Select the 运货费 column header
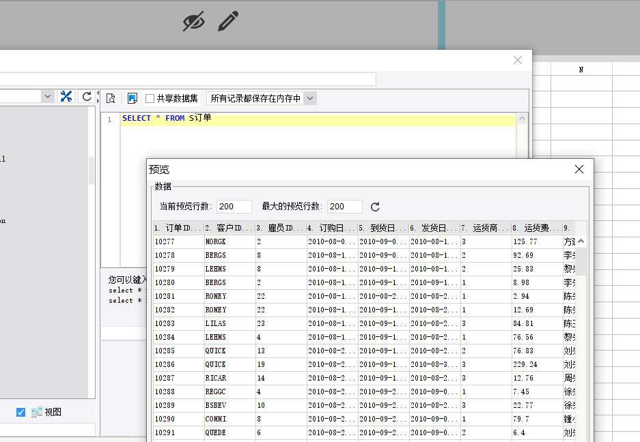The image size is (640, 442). click(x=537, y=228)
